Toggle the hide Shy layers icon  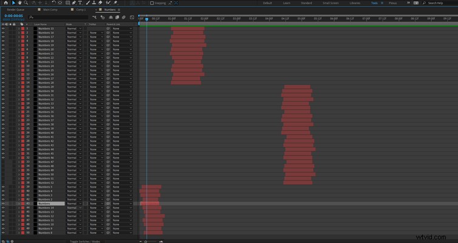click(x=110, y=17)
